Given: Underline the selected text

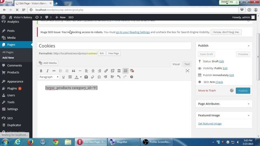Looking at the screenshot, I should 63,77.
